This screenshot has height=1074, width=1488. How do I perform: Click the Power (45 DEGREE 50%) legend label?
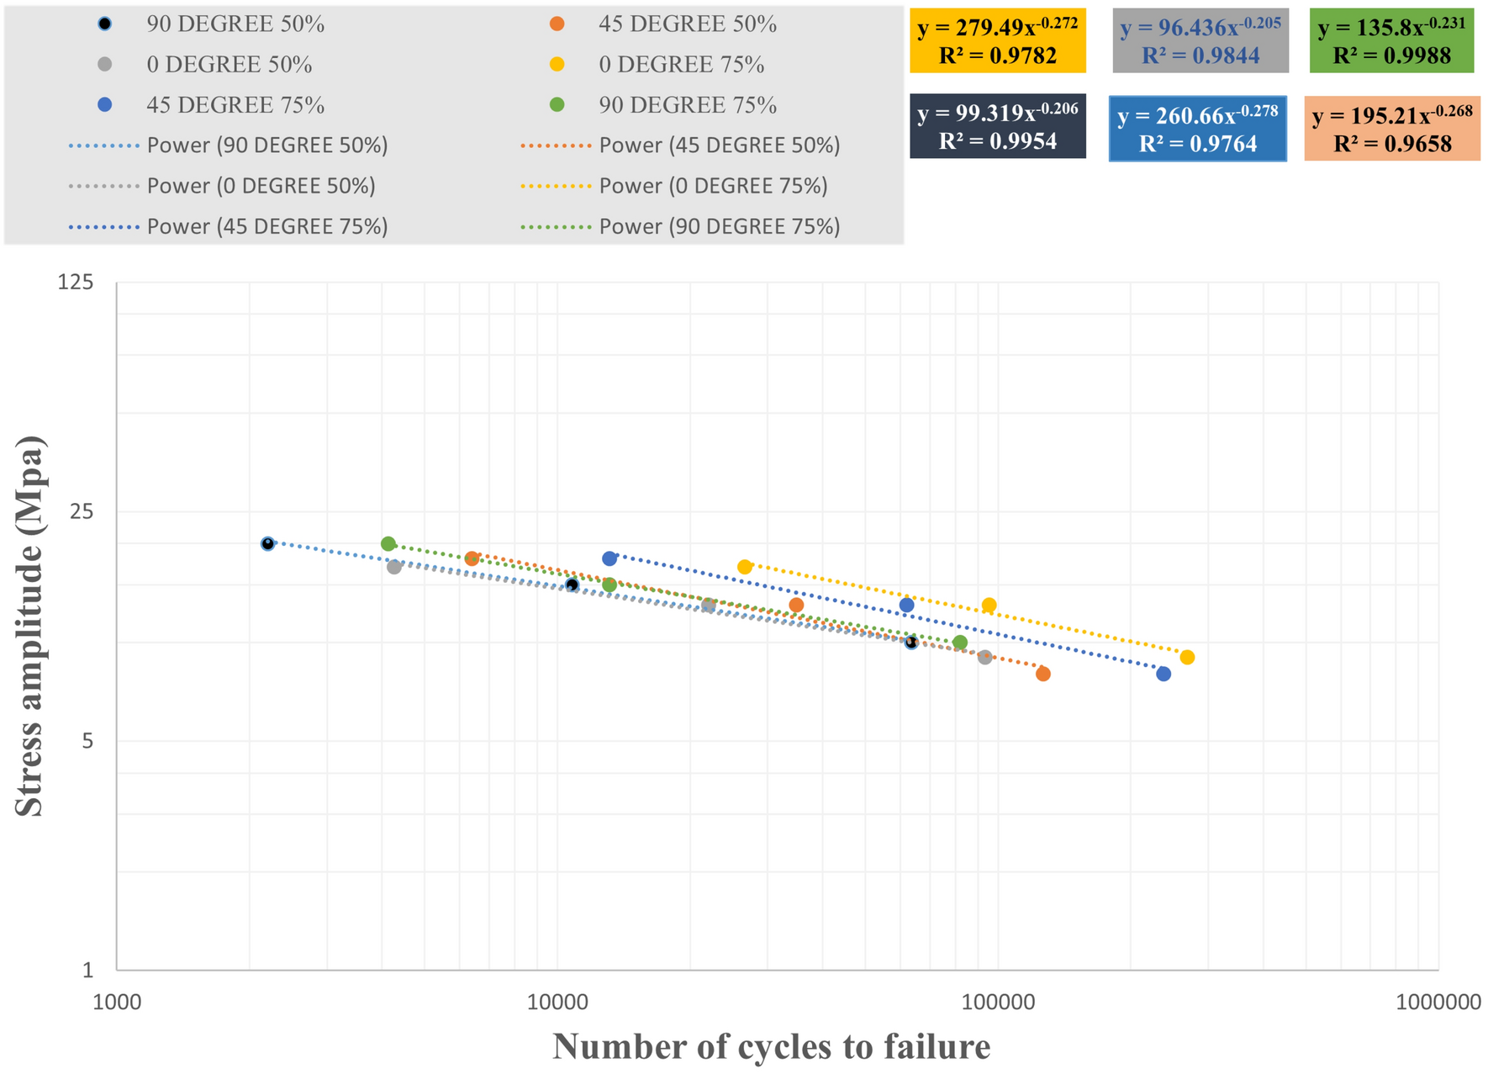(x=719, y=145)
